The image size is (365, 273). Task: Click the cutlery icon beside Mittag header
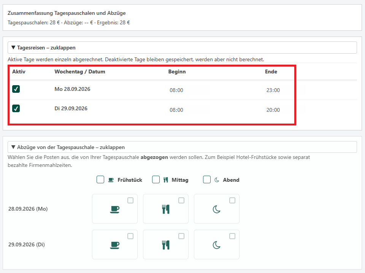(x=165, y=180)
